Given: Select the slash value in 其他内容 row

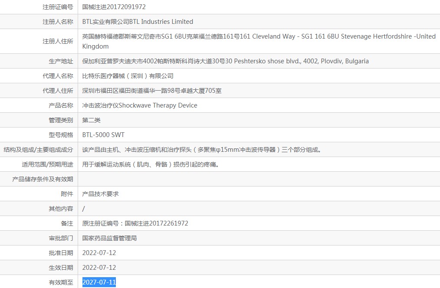Looking at the screenshot, I should point(83,209).
